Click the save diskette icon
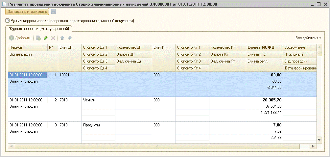This screenshot has width=330, height=157. (x=53, y=12)
